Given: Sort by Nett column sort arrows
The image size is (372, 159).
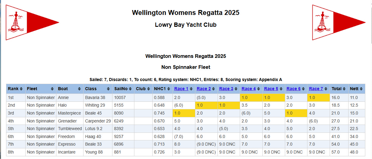Looking at the screenshot, I should pos(361,89).
